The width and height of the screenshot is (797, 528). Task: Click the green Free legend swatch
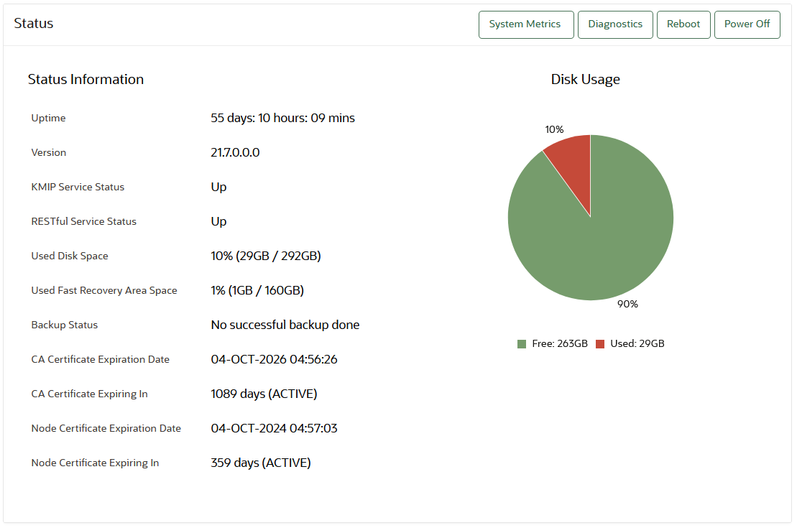pyautogui.click(x=520, y=343)
